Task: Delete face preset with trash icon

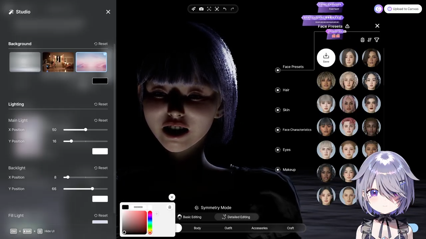Action: [x=362, y=40]
